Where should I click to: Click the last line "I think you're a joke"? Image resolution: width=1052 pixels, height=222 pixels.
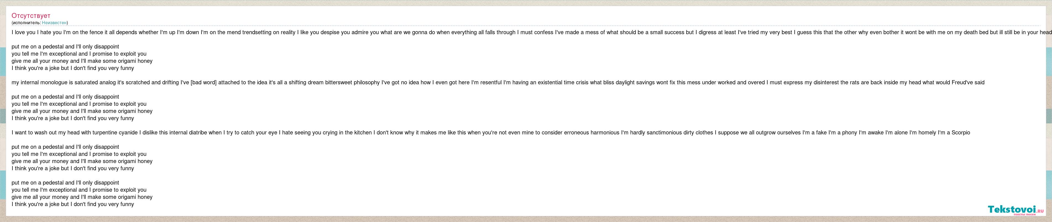pyautogui.click(x=73, y=204)
